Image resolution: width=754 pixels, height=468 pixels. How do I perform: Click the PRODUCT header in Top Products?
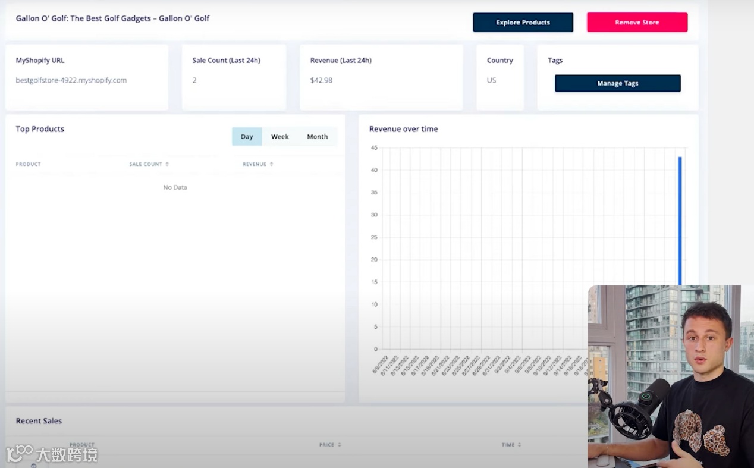pyautogui.click(x=29, y=164)
